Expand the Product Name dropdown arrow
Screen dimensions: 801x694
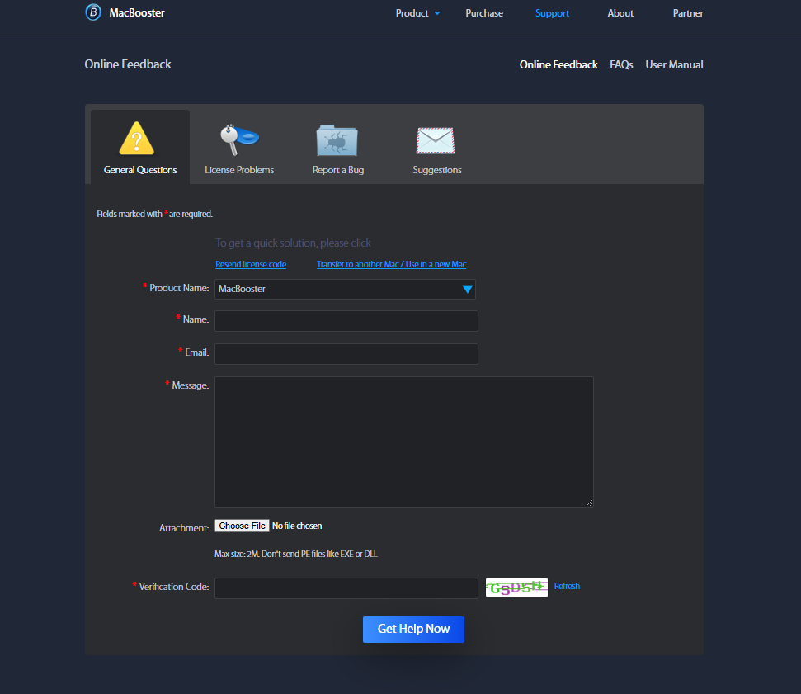tap(467, 290)
